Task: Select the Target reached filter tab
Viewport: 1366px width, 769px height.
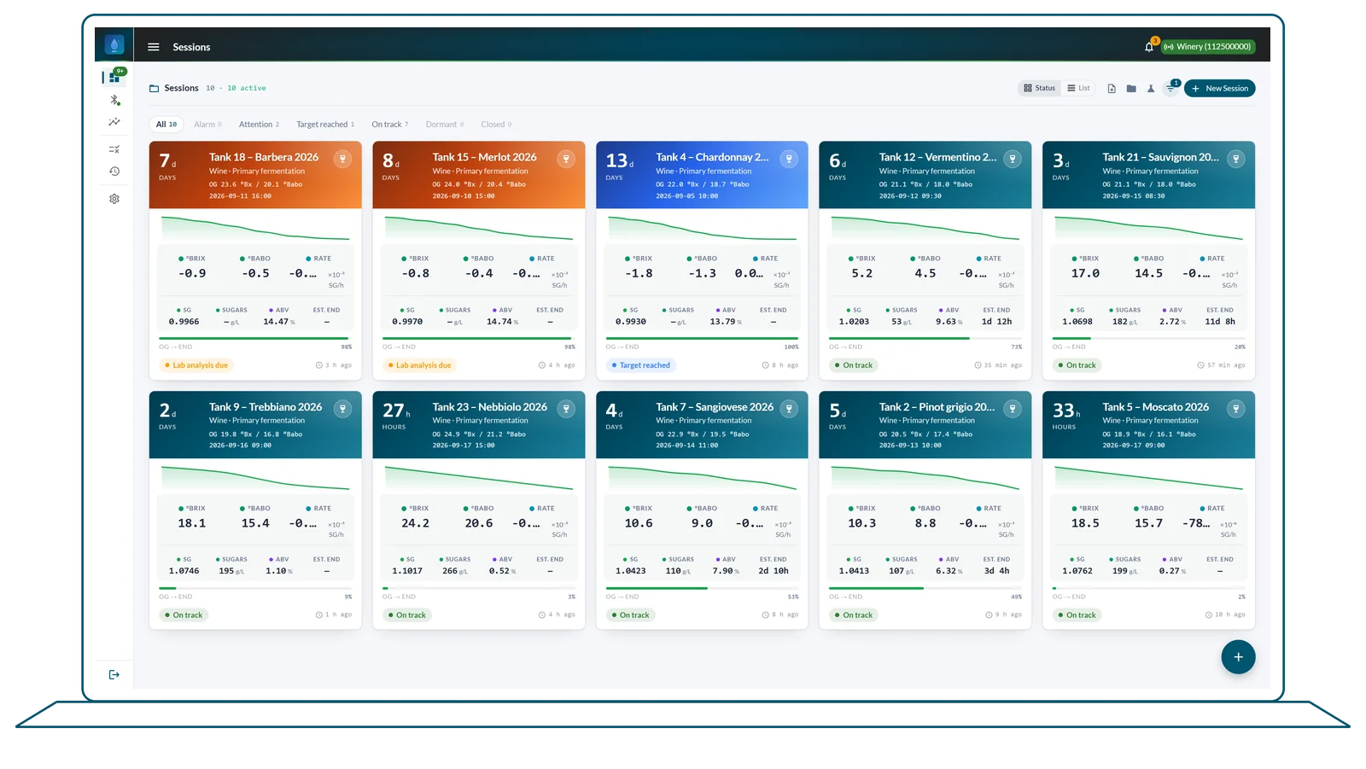Action: (x=325, y=125)
